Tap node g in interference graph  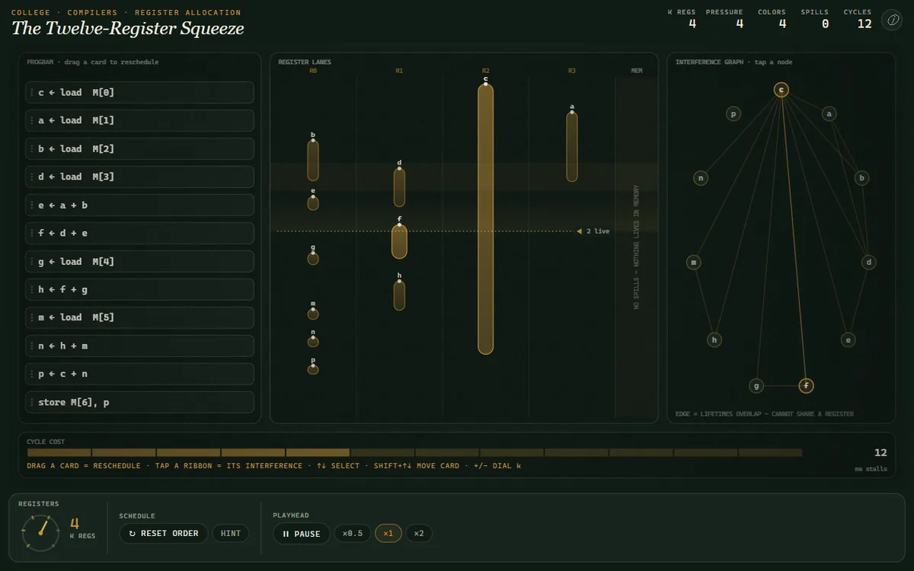pyautogui.click(x=756, y=386)
